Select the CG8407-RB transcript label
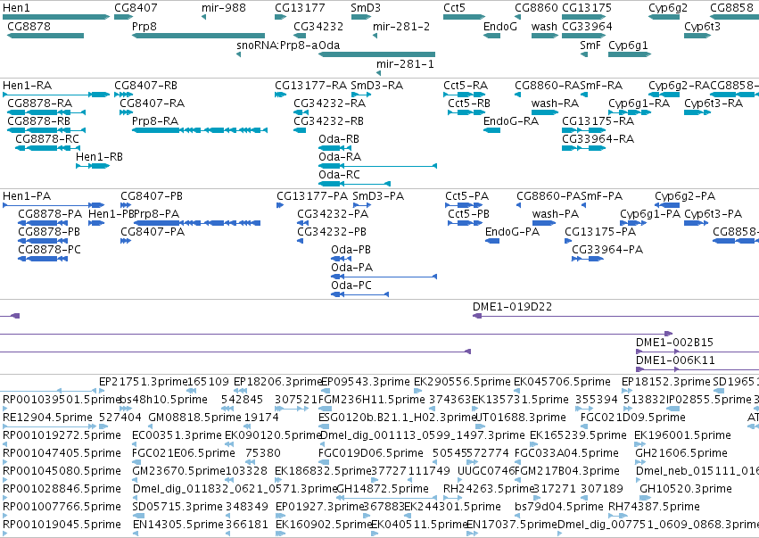The image size is (759, 538). 145,86
